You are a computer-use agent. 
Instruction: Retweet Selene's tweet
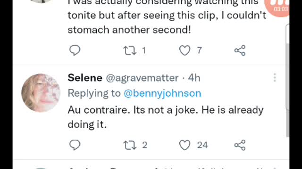click(x=130, y=145)
